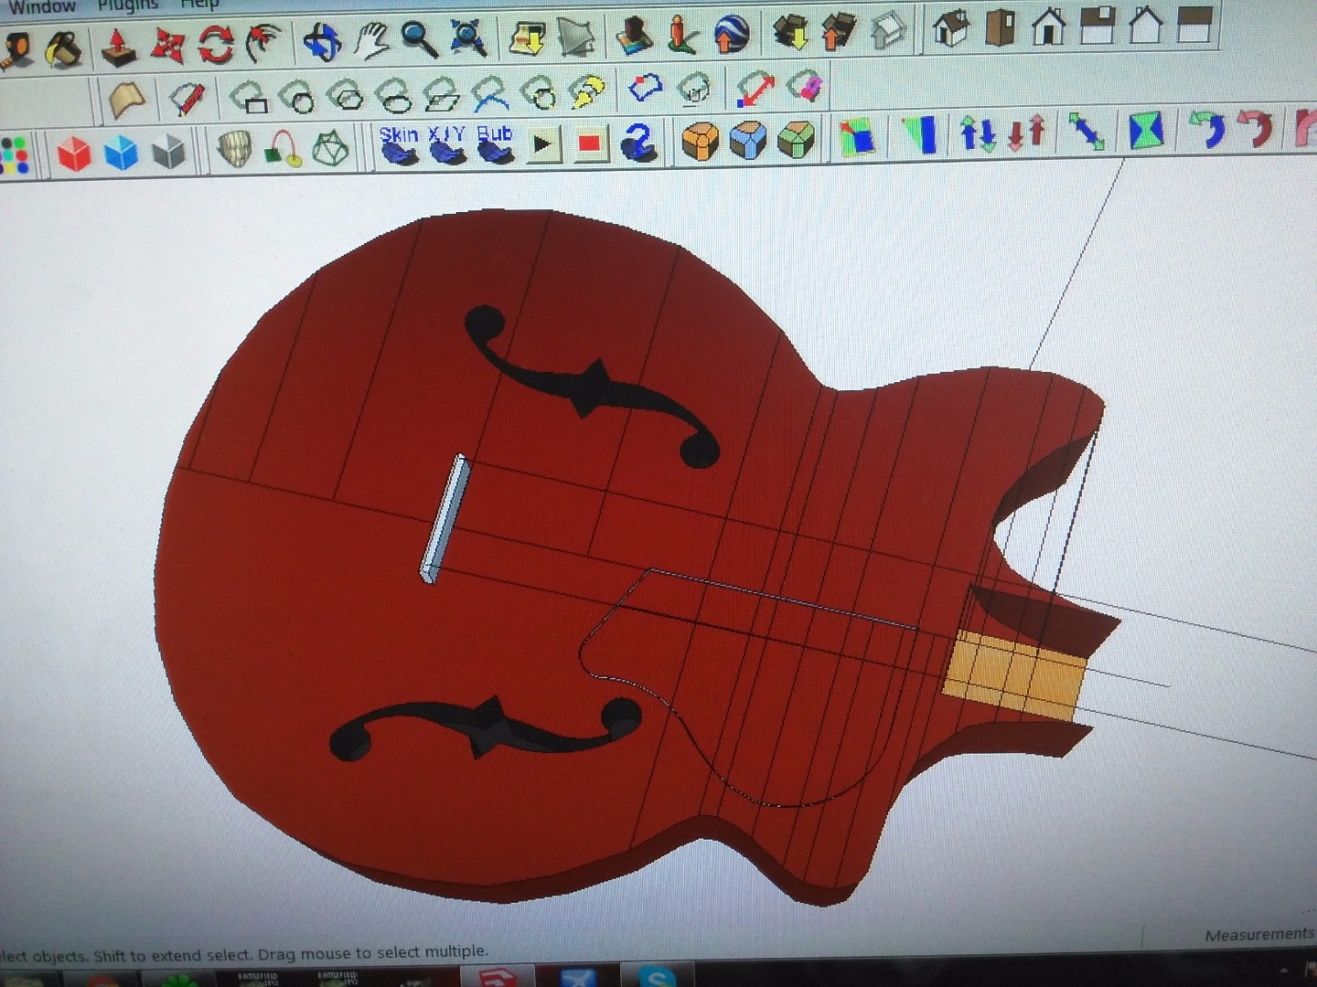Click the orange rounded corner box icon
The height and width of the screenshot is (987, 1317).
(x=701, y=141)
